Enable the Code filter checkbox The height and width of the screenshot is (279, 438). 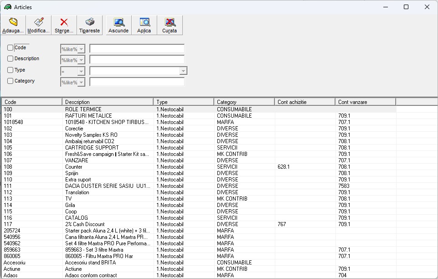tap(10, 48)
